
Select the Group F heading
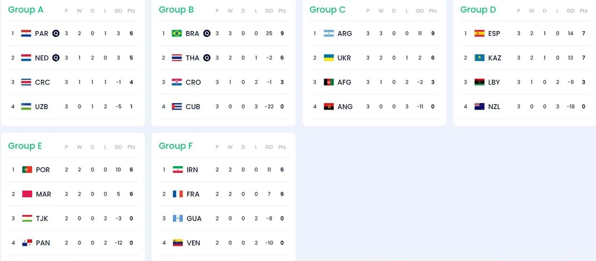click(176, 146)
